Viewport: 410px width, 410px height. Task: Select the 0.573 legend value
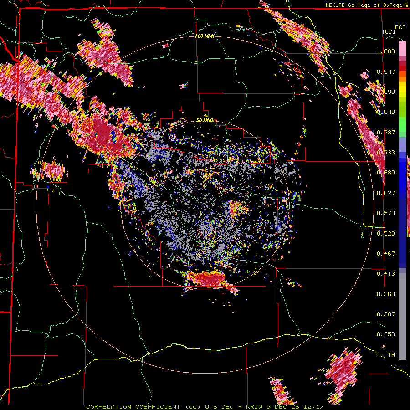point(386,213)
